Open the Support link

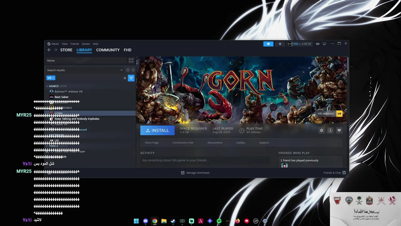click(264, 143)
